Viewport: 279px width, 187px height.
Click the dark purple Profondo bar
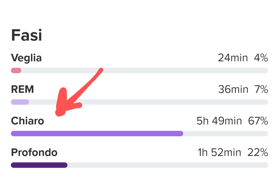click(x=39, y=165)
